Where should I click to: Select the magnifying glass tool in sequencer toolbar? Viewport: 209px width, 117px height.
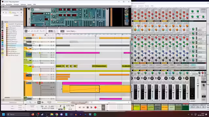pyautogui.click(x=40, y=31)
